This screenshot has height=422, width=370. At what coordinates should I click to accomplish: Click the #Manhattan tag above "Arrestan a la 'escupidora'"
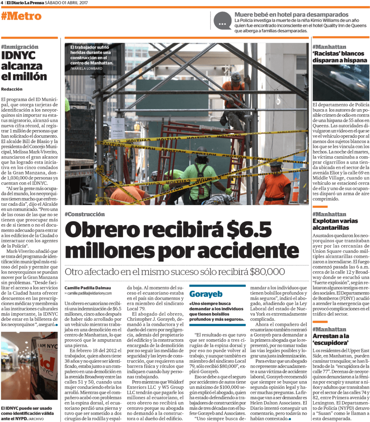tap(330, 329)
